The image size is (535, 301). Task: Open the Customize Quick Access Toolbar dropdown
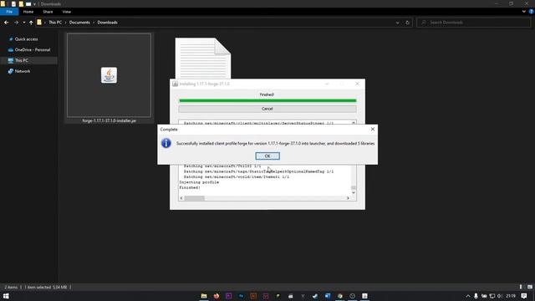(x=34, y=4)
